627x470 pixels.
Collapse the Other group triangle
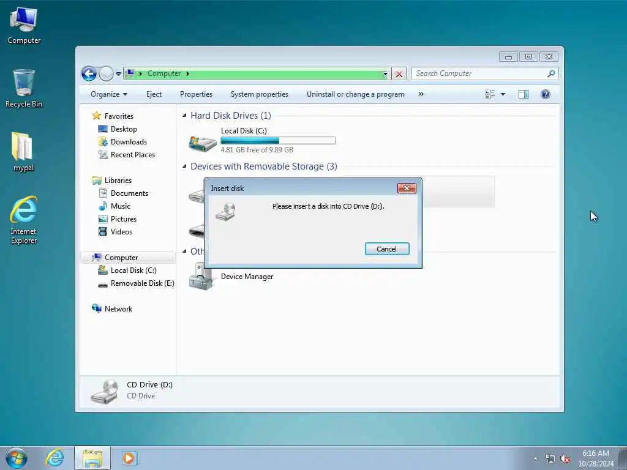184,252
